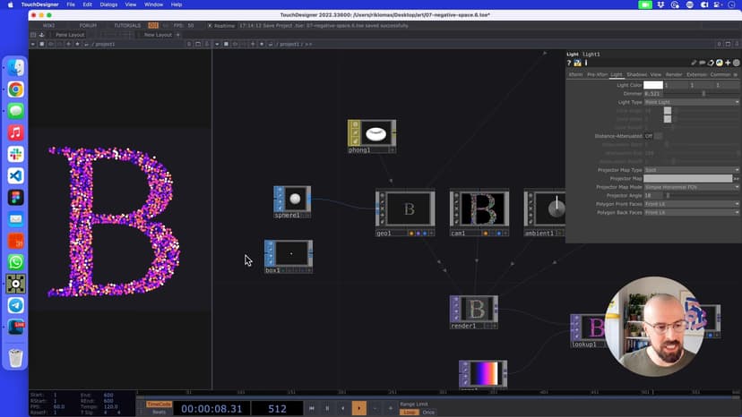Switch to the Shadows parameter tab
Screen dimensions: 742x417
pos(636,74)
